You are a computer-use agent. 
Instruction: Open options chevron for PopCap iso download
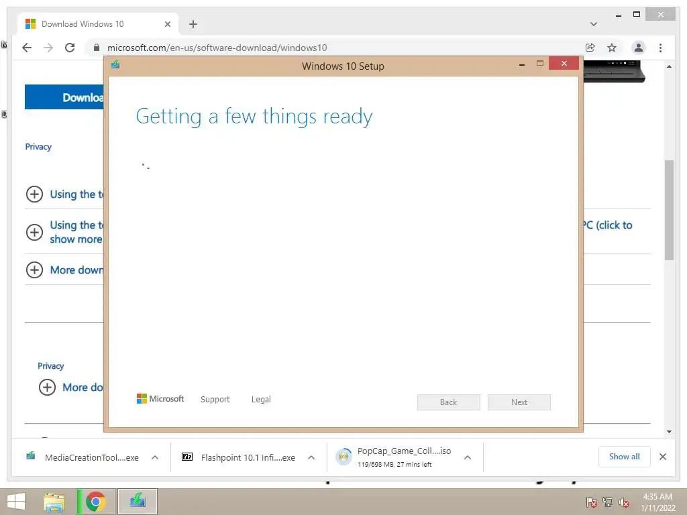tap(468, 457)
